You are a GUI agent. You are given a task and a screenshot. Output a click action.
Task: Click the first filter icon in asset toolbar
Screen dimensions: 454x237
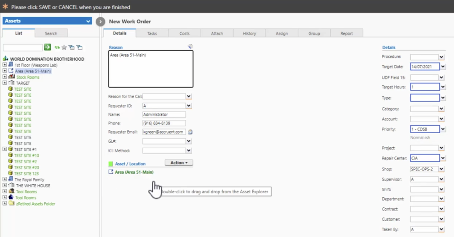point(72,47)
